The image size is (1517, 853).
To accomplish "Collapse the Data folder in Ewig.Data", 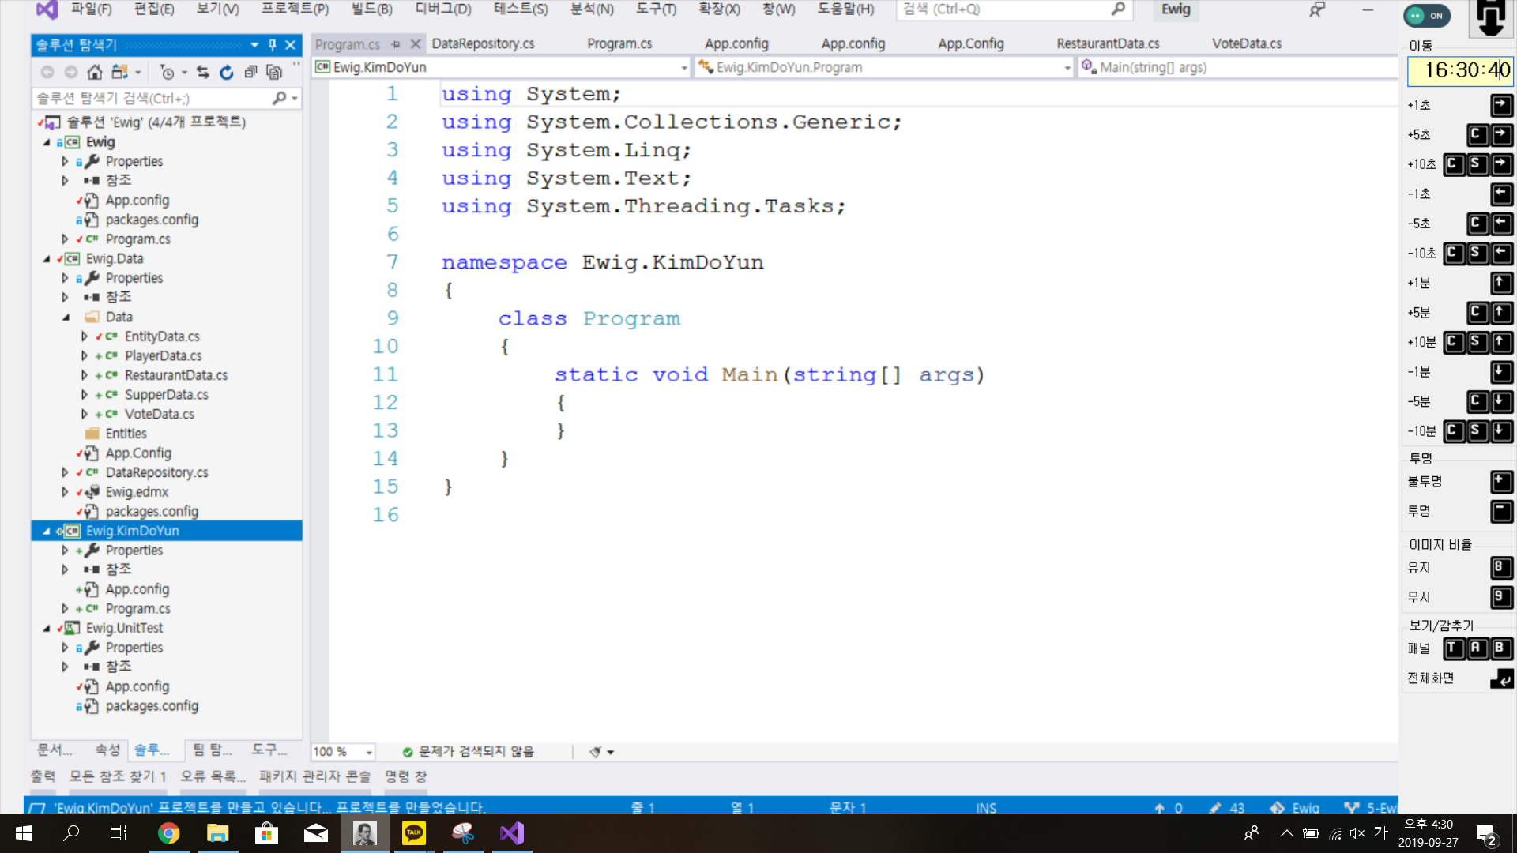I will (x=66, y=317).
